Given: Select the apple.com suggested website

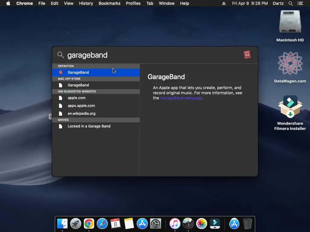Looking at the screenshot, I should (x=96, y=98).
